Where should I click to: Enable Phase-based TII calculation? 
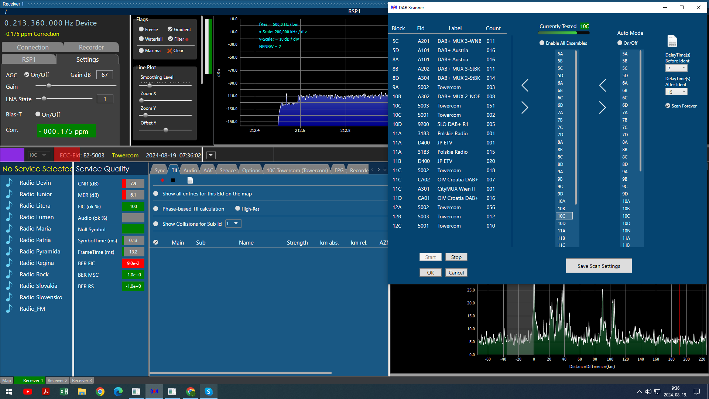(x=156, y=209)
